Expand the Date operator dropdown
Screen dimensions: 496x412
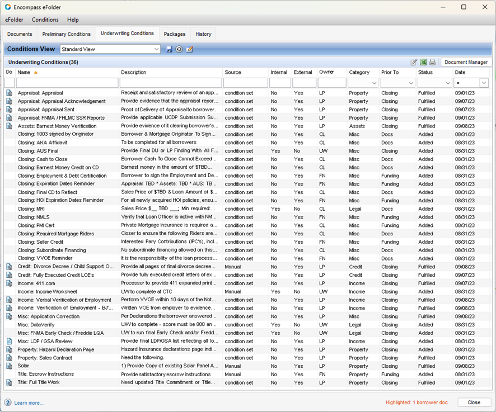pyautogui.click(x=484, y=83)
